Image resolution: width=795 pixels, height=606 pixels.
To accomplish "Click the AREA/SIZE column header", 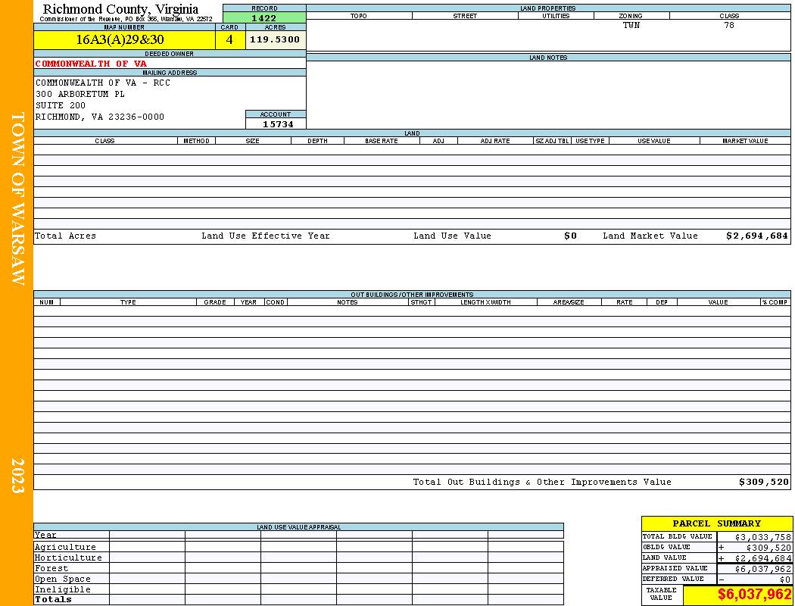I will coord(569,302).
